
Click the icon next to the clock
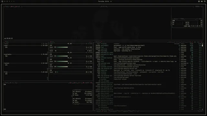pos(111,1)
